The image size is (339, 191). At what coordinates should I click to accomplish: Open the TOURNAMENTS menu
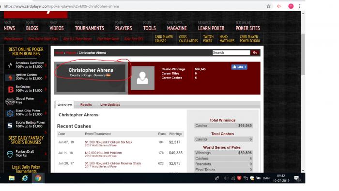pos(89,28)
